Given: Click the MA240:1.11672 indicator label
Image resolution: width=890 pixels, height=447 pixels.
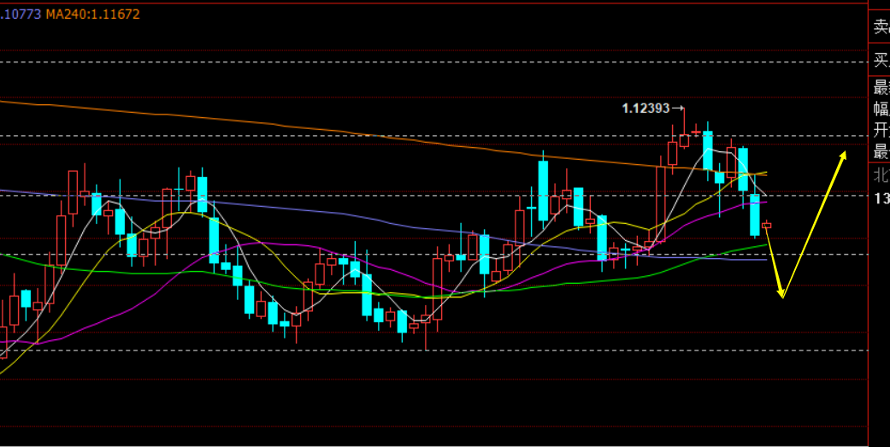Looking at the screenshot, I should pyautogui.click(x=92, y=15).
